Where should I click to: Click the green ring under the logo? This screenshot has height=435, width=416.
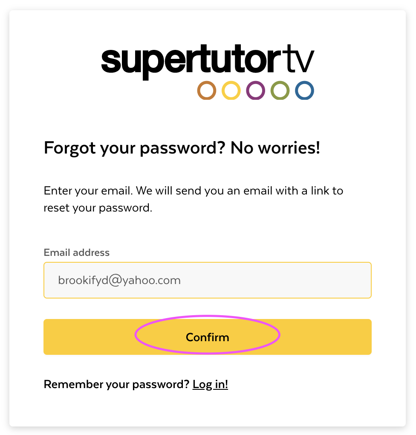coord(280,90)
